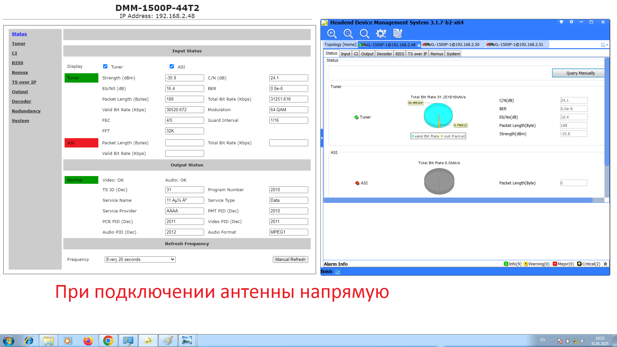Switch to the Decoder tab
This screenshot has width=617, height=347.
384,54
